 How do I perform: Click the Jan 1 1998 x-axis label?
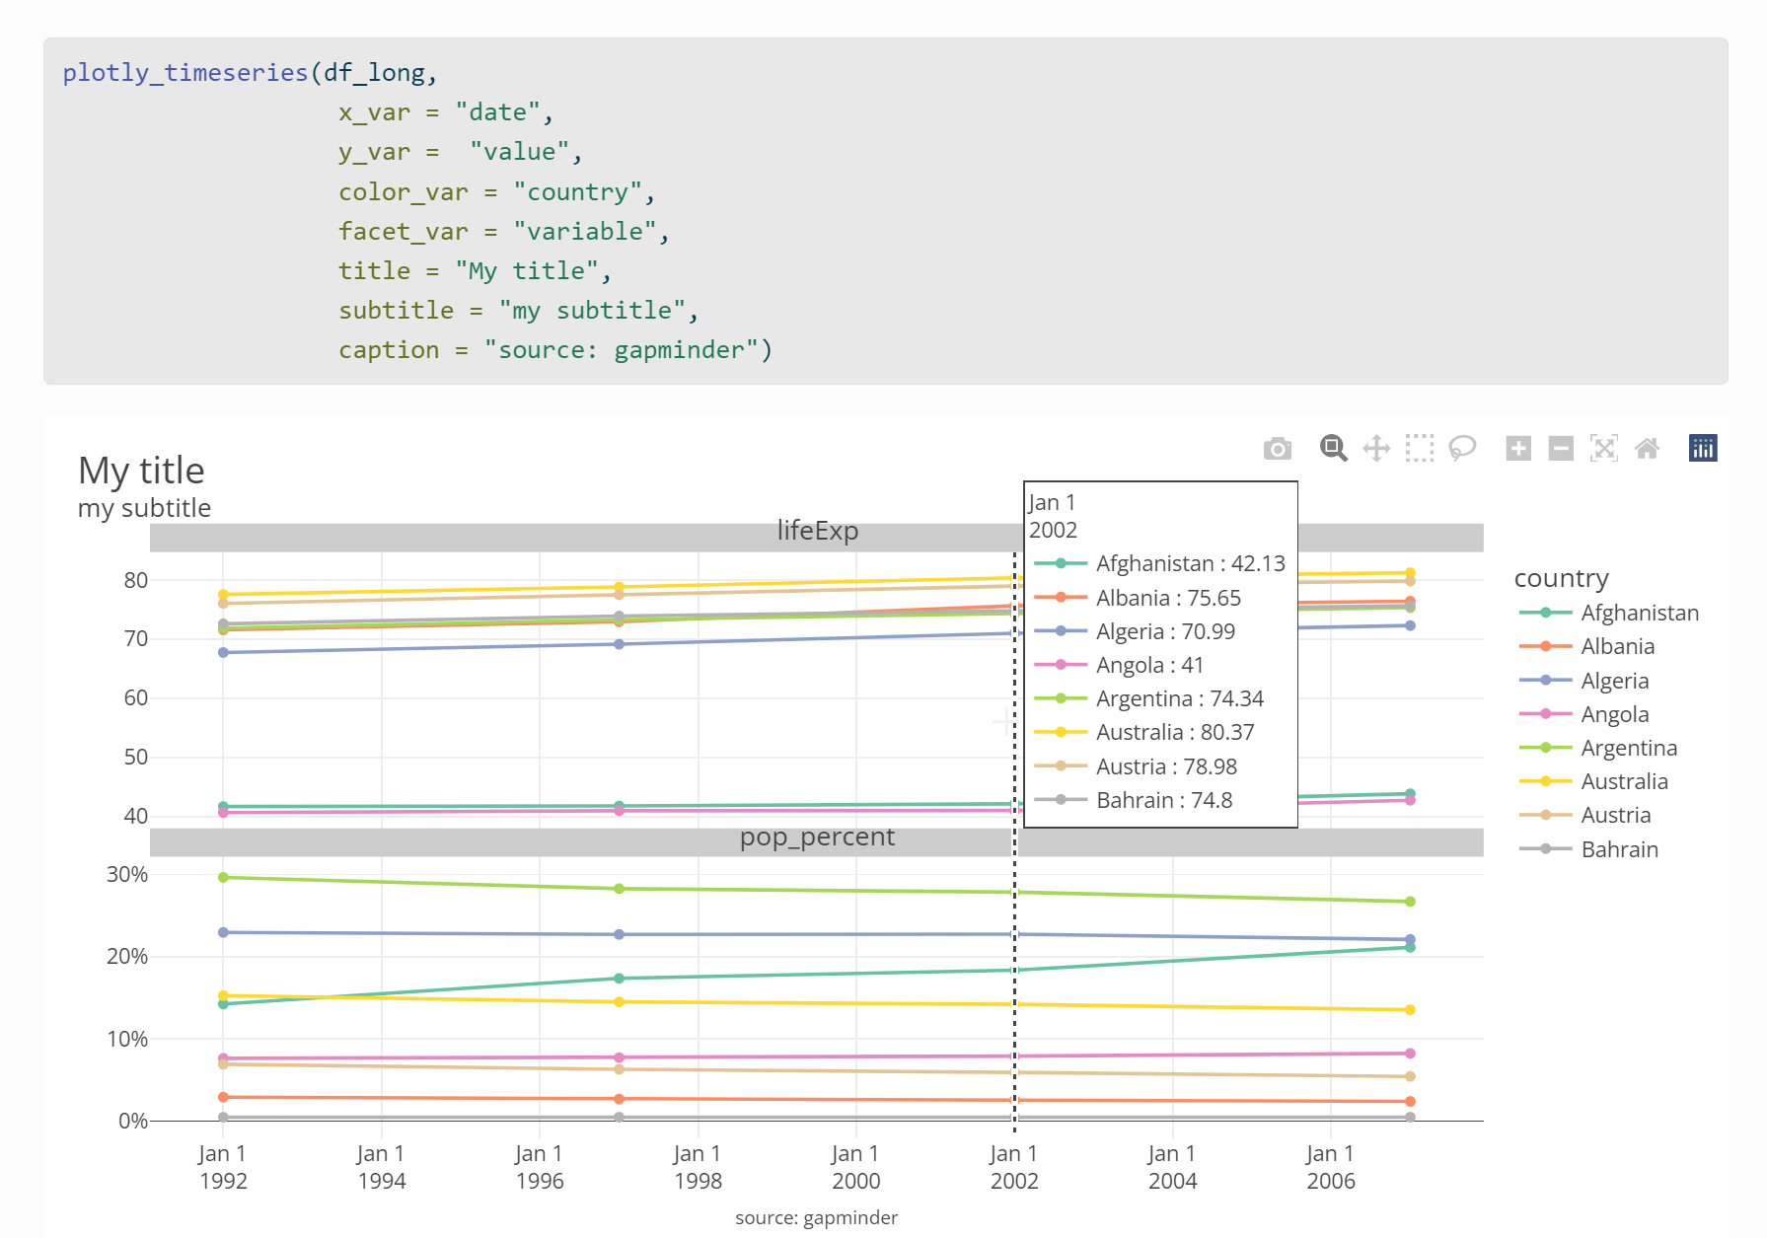(698, 1167)
